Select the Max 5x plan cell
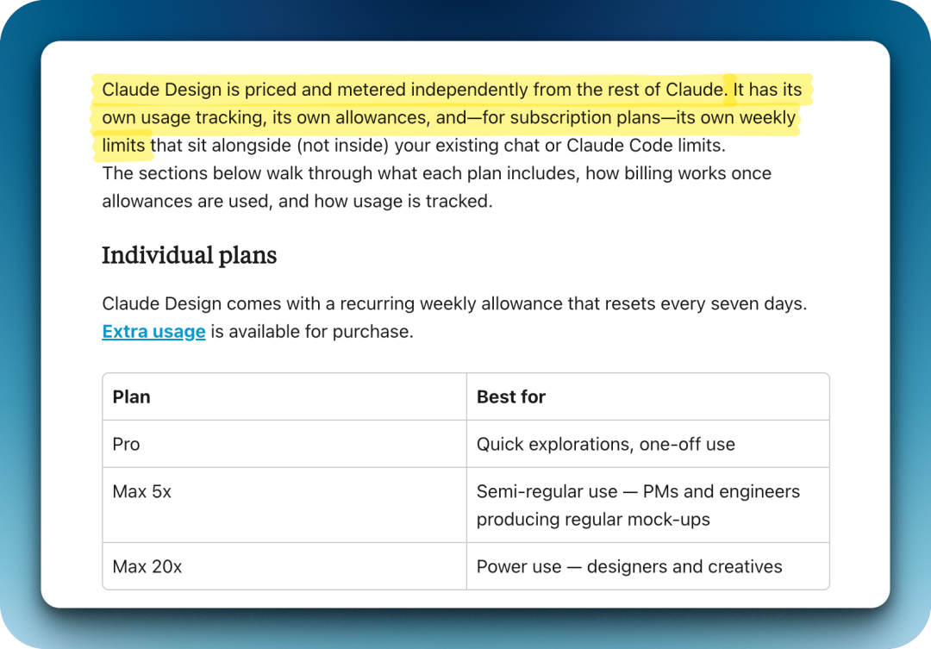This screenshot has height=649, width=931. point(141,491)
